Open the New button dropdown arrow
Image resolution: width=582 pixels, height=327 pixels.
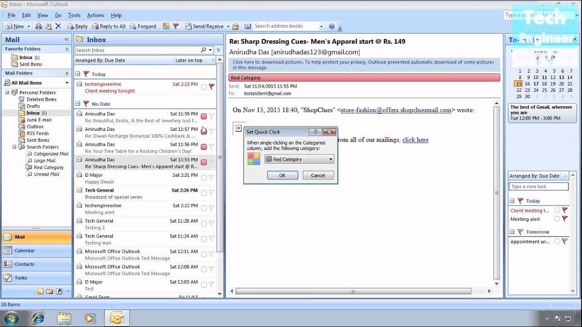(x=28, y=26)
